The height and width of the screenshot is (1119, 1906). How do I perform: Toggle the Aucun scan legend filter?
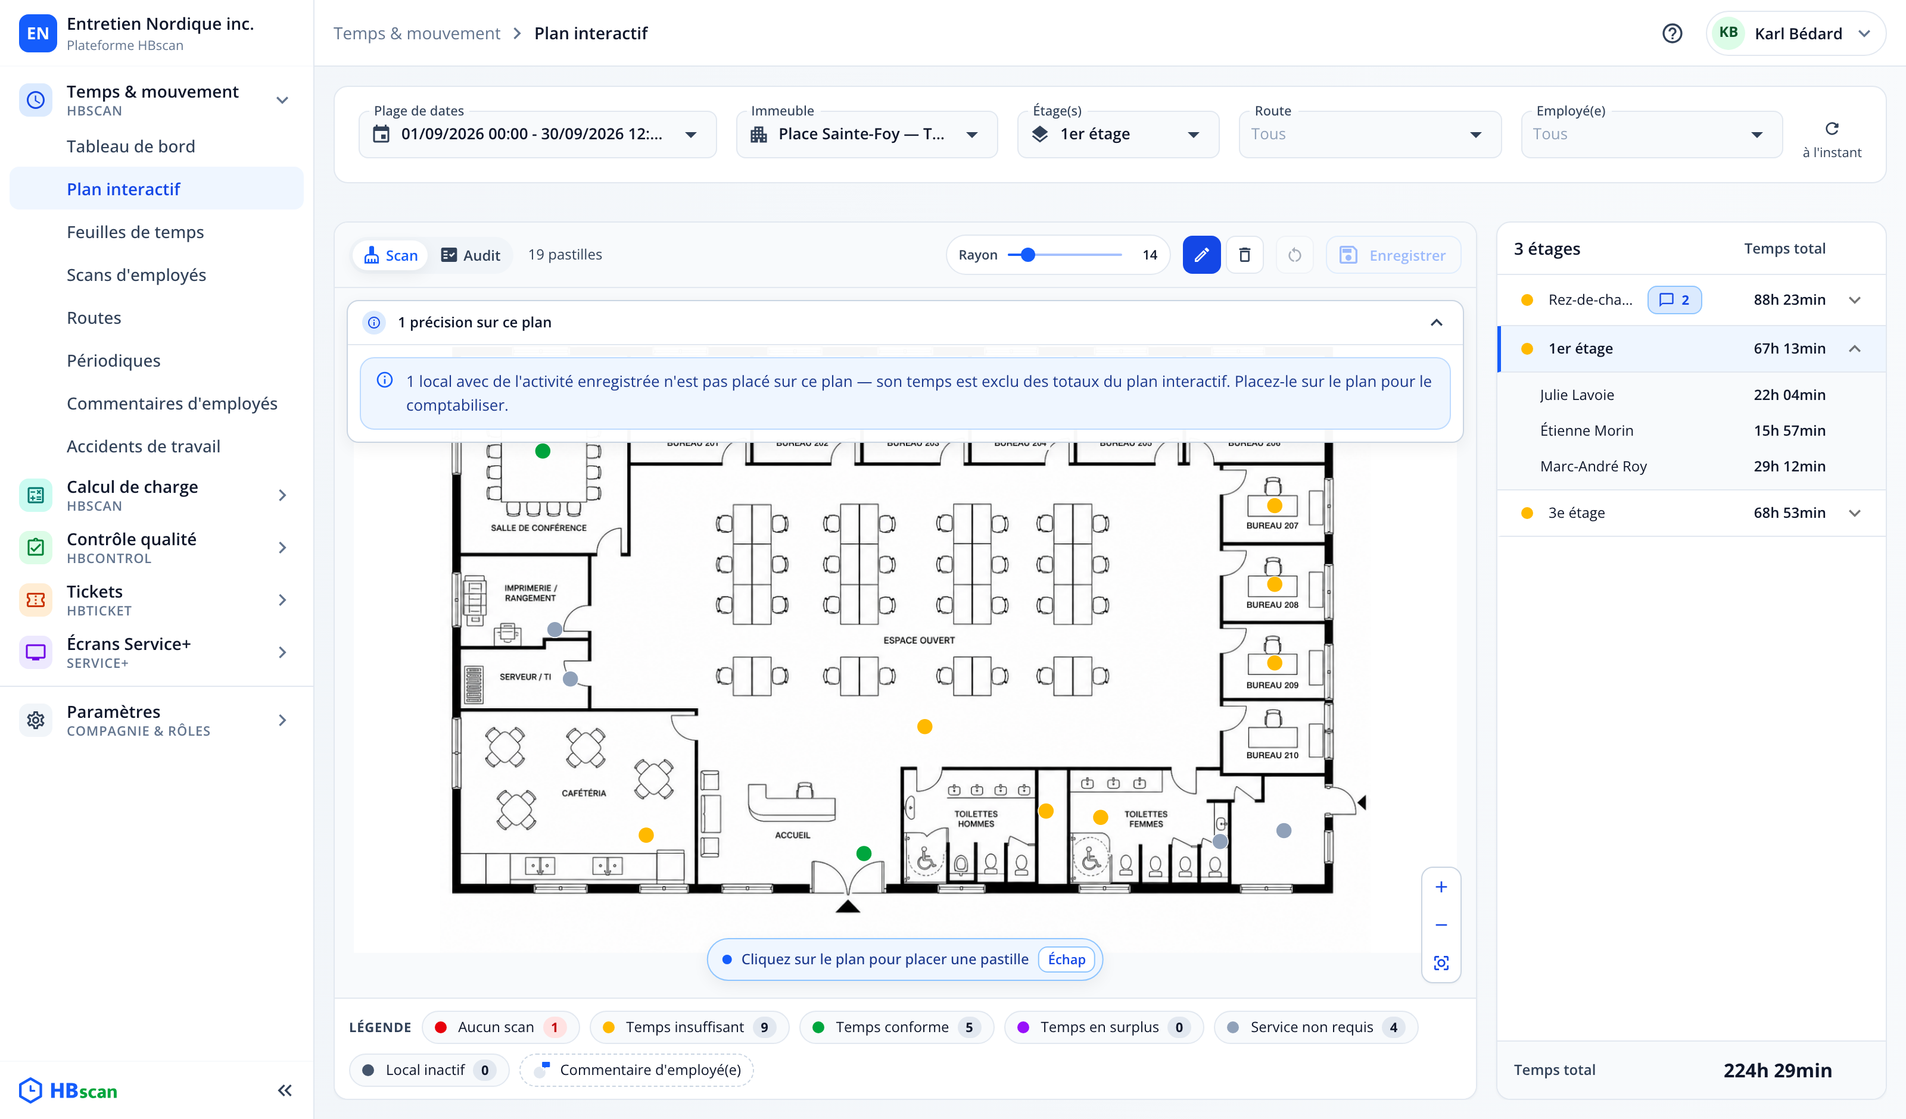coord(500,1027)
